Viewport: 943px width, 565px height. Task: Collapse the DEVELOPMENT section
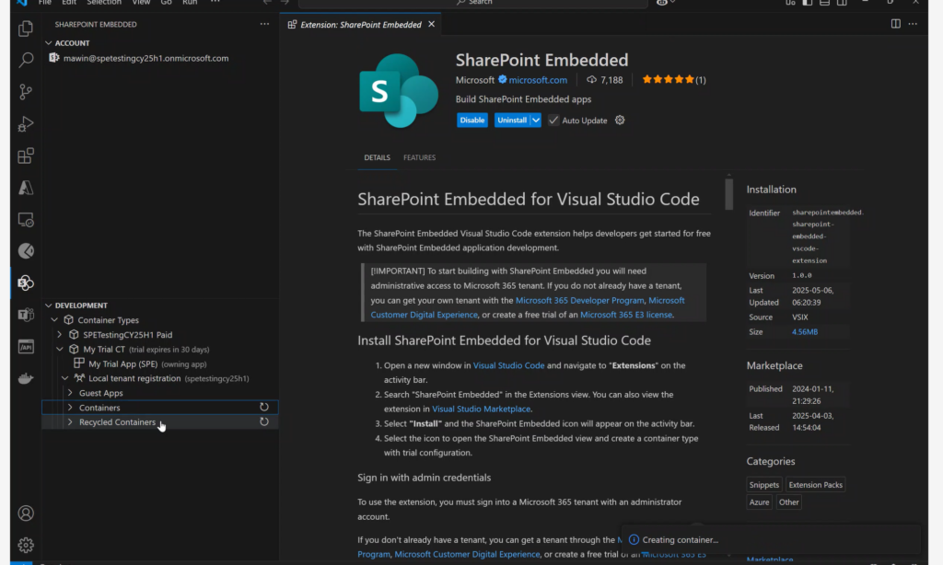pos(49,306)
